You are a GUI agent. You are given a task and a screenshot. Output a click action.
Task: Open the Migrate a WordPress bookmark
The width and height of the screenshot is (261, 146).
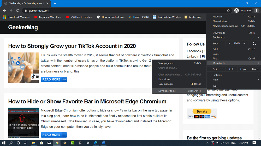tap(48, 17)
